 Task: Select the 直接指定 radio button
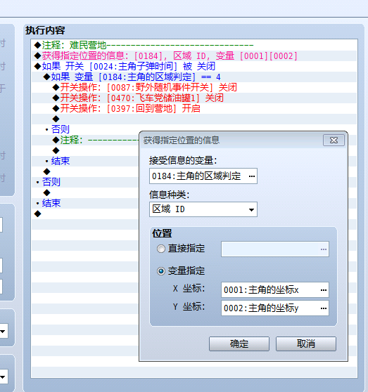(x=161, y=249)
